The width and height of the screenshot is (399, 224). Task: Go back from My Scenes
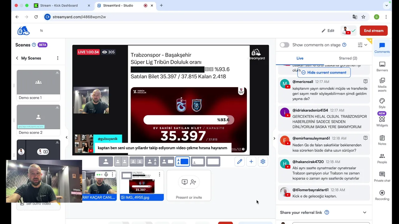[17, 58]
